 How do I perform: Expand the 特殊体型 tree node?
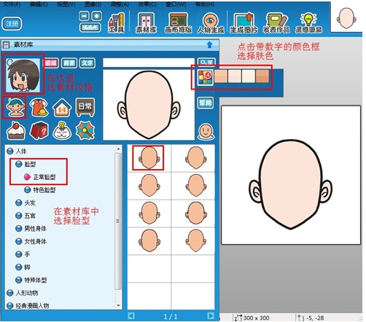[x=19, y=280]
